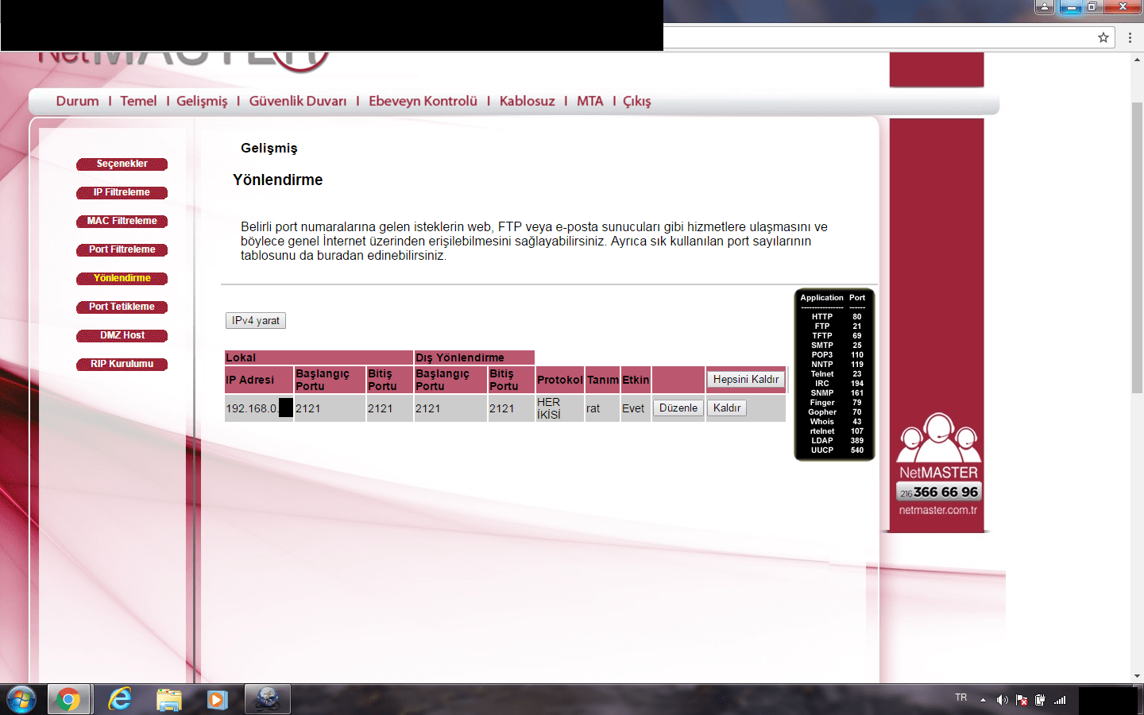Click the page vertical scrollbar thumb

1137,247
